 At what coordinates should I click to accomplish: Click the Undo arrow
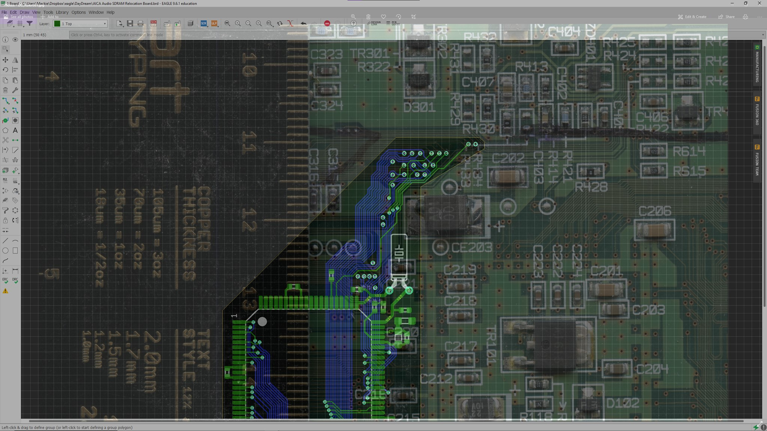(303, 24)
